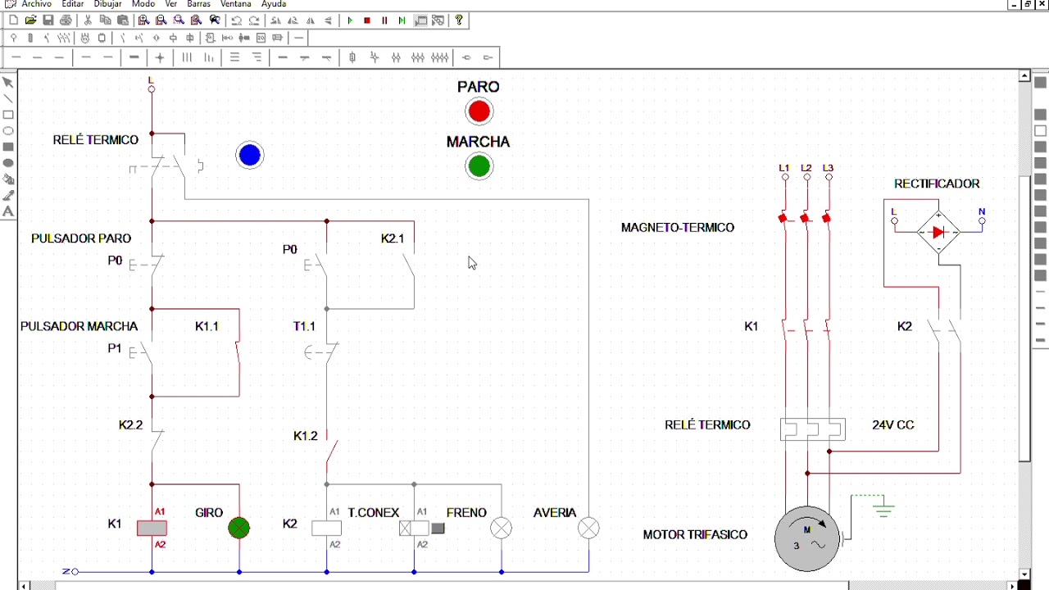Open help with the question mark icon

pos(459,20)
